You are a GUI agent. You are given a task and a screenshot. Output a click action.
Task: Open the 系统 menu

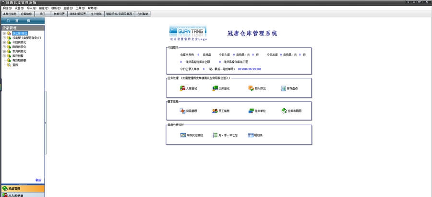pyautogui.click(x=7, y=8)
